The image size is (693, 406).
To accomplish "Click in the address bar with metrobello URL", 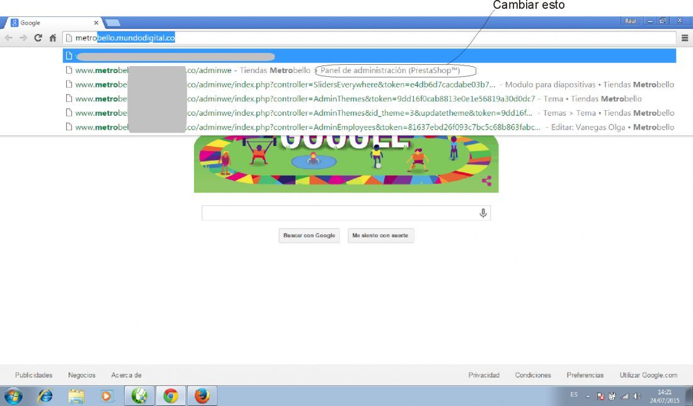I will pyautogui.click(x=369, y=38).
